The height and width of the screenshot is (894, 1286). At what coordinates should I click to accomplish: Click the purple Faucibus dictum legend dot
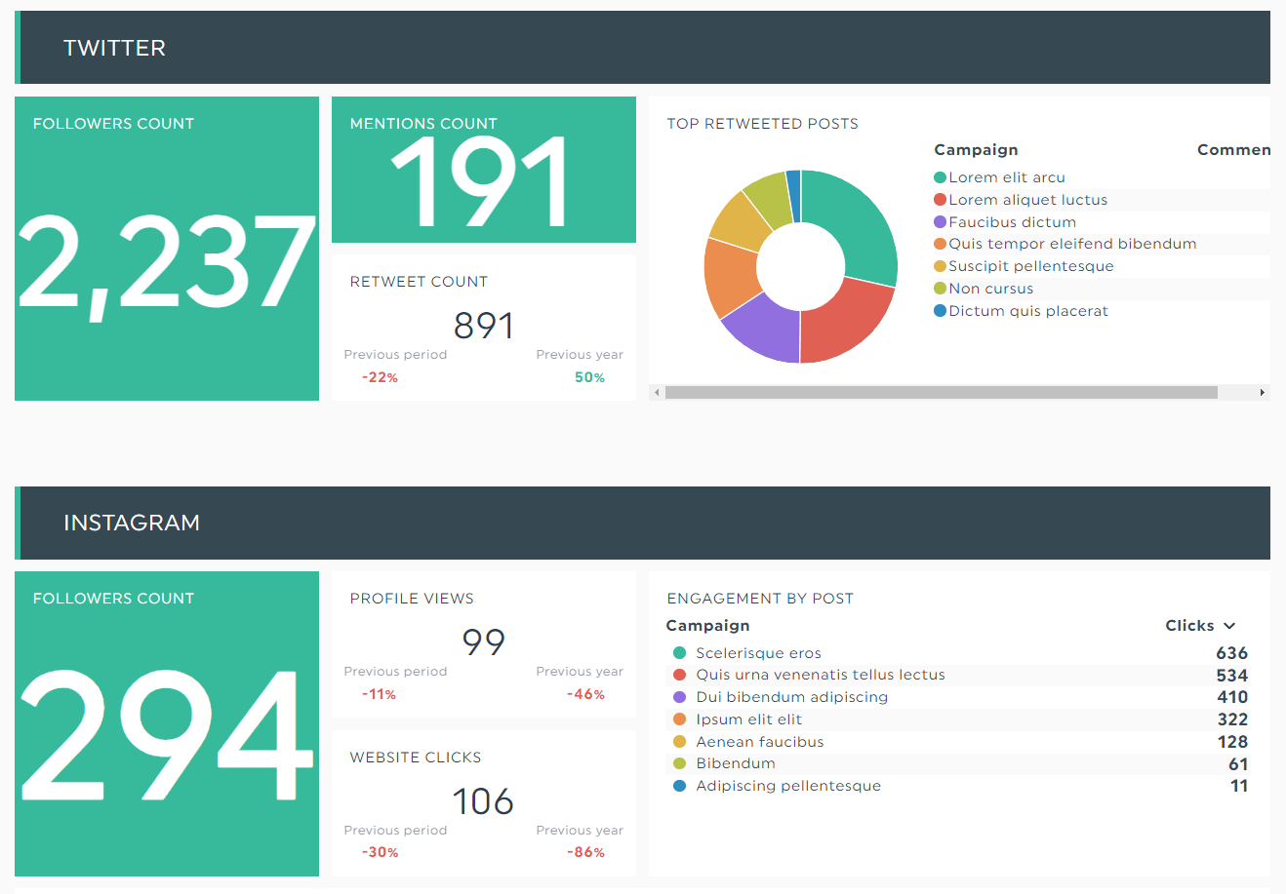[941, 222]
